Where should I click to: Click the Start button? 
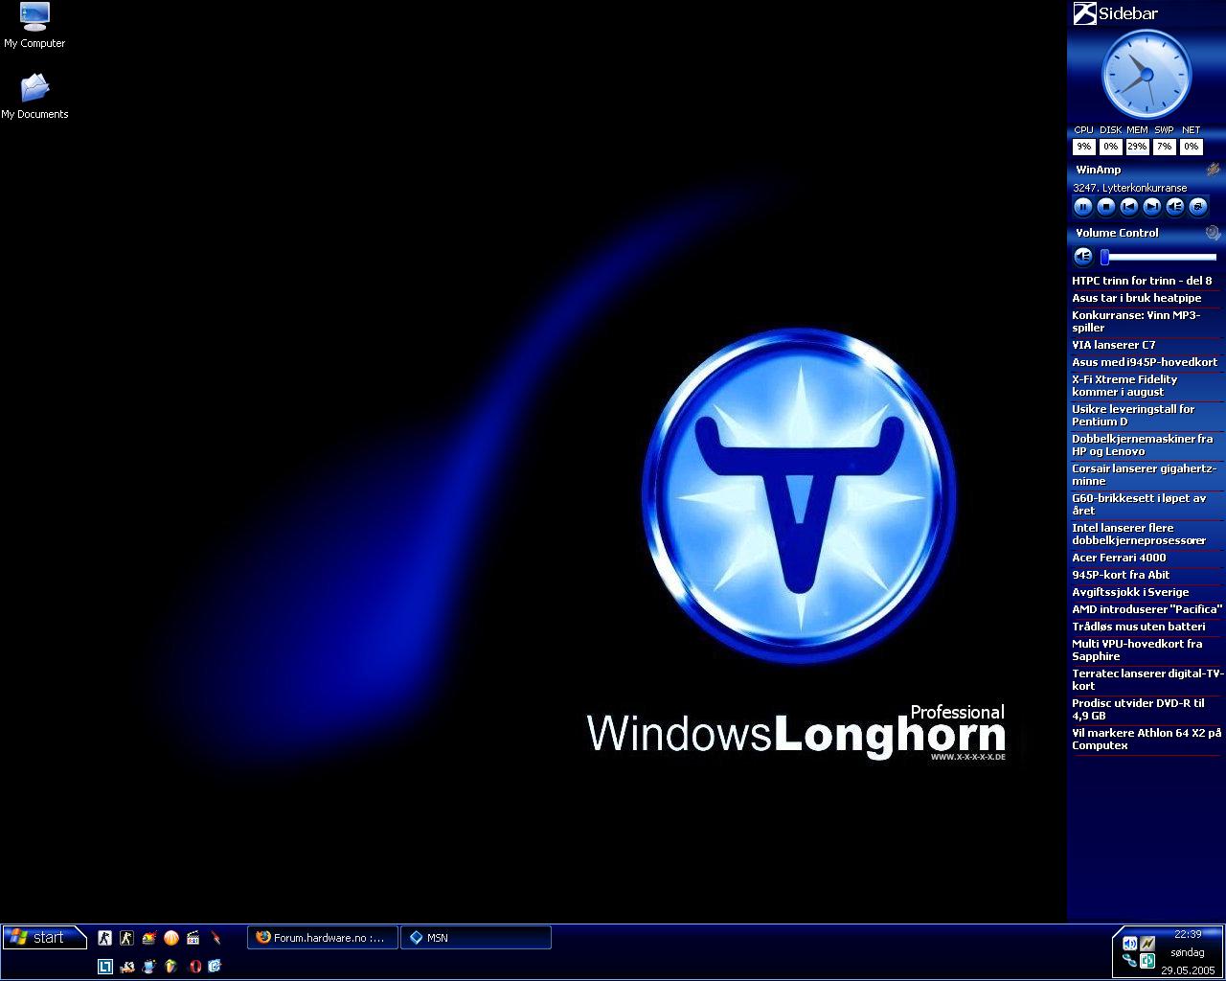(44, 937)
